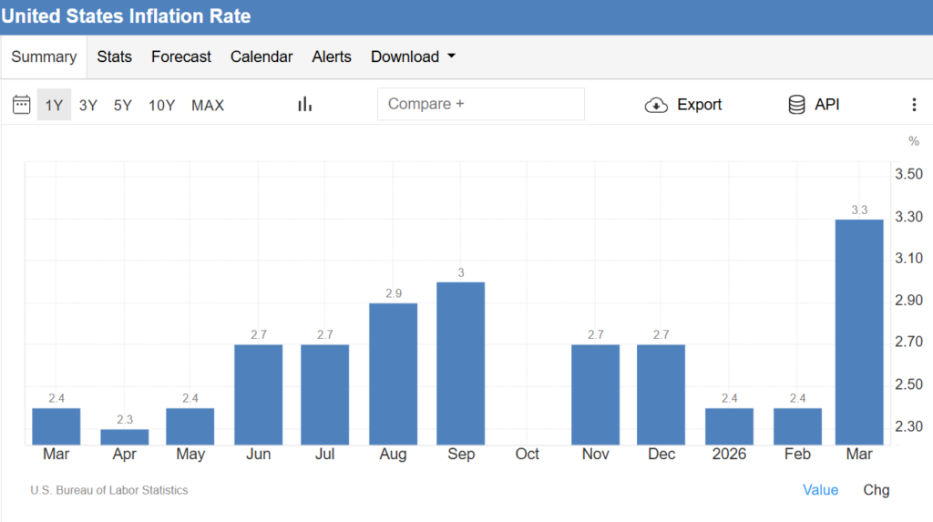Switch chart range to 3Y
The width and height of the screenshot is (933, 522).
tap(88, 106)
